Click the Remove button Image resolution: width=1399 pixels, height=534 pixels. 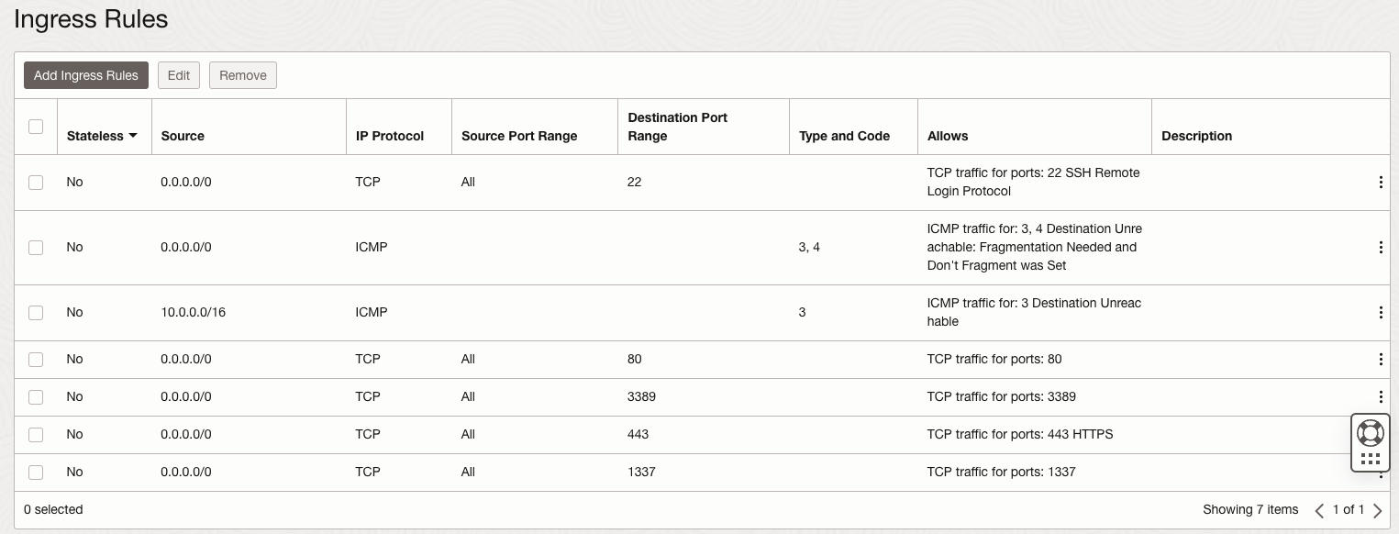[243, 75]
